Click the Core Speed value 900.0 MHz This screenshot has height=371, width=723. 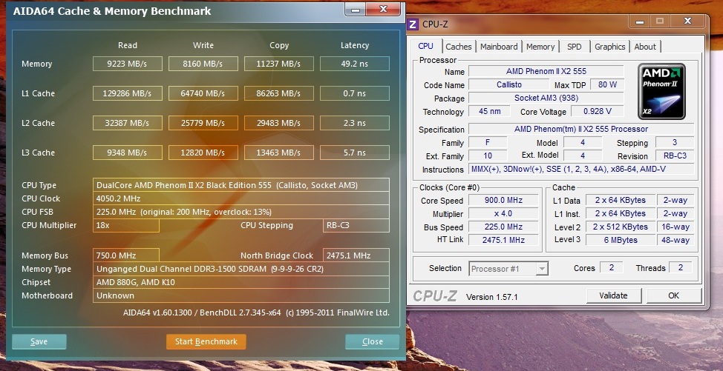click(503, 200)
